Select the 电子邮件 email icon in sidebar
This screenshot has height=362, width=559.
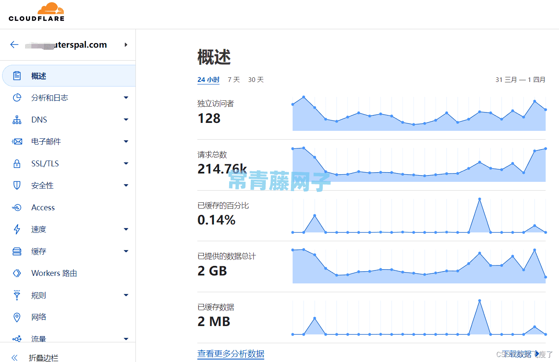point(17,141)
